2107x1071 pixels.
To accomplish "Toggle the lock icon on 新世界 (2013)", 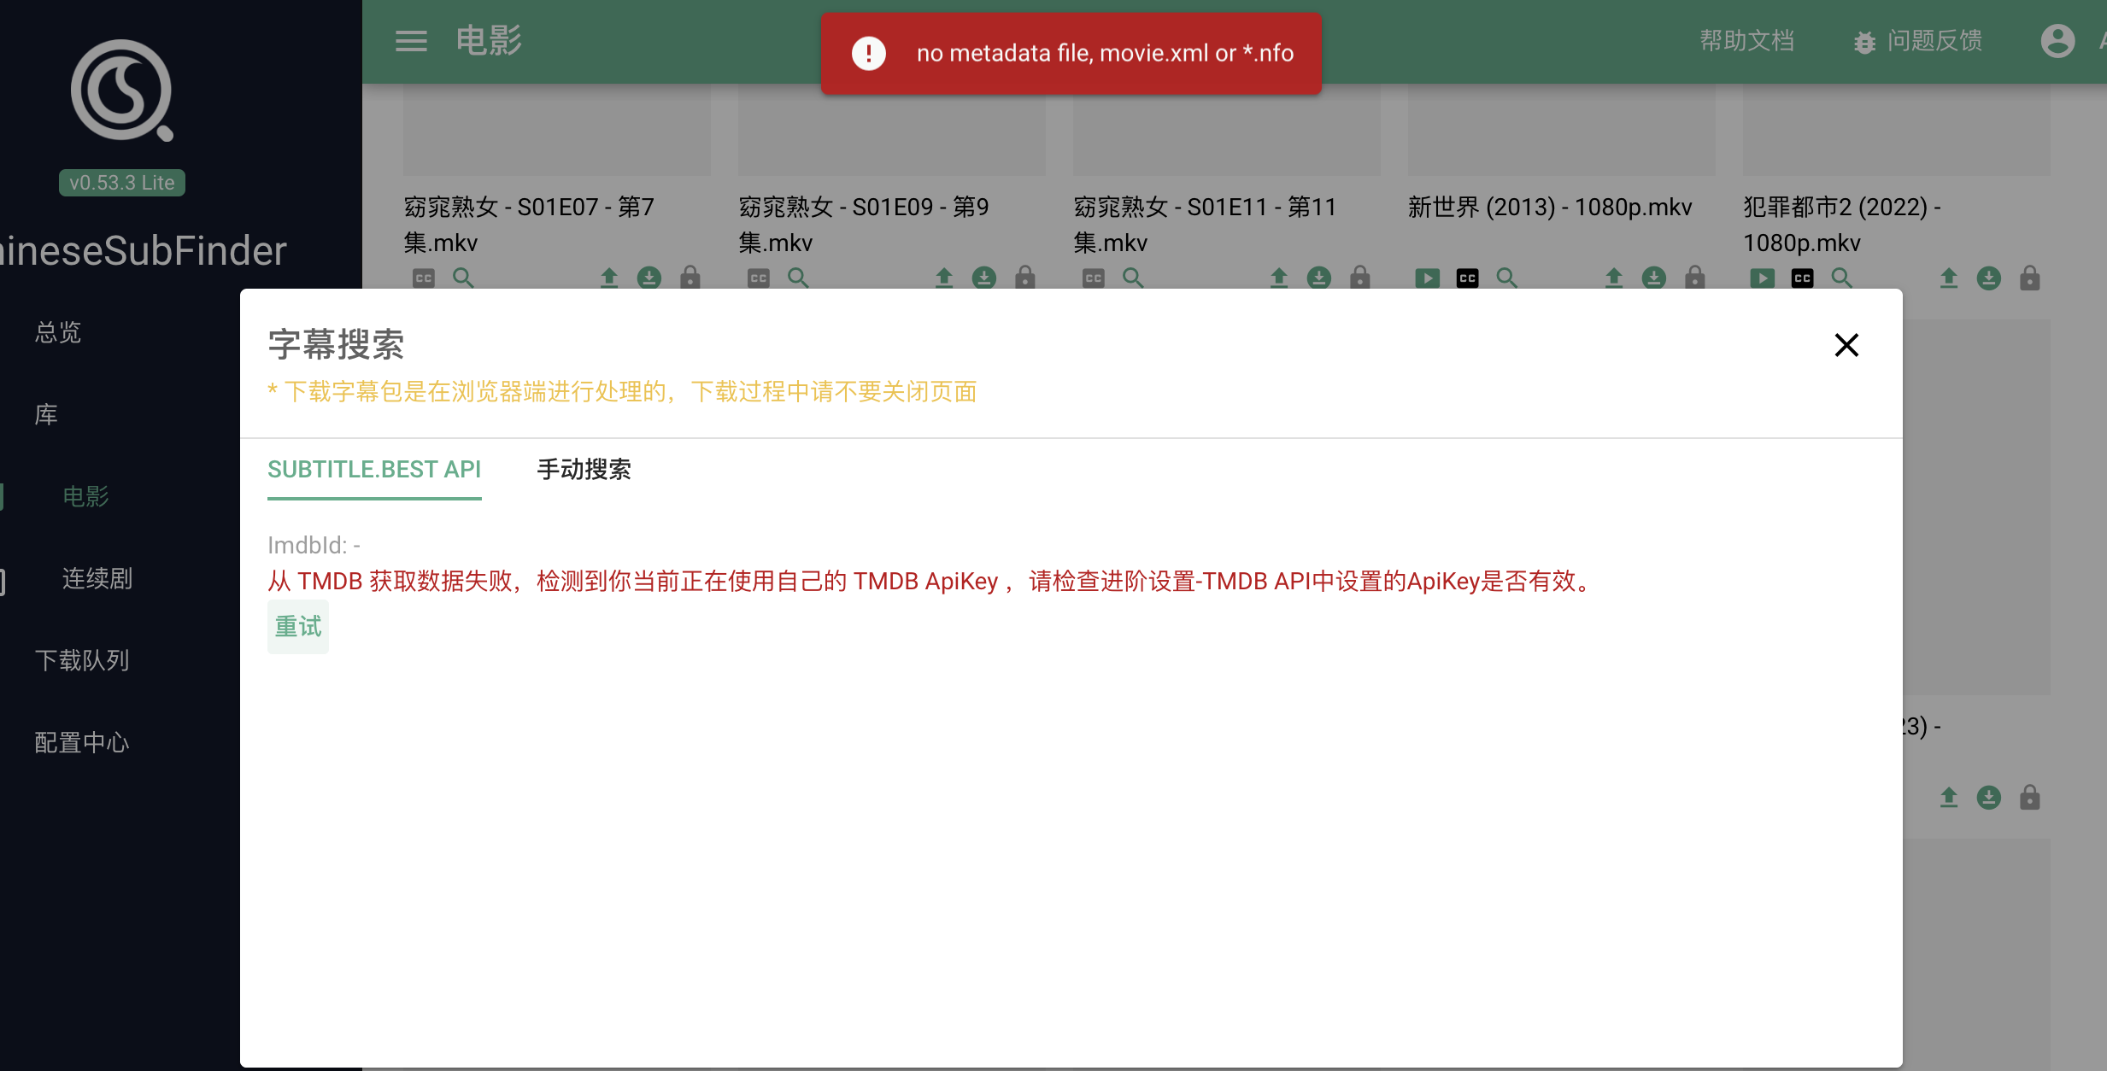I will (1693, 278).
